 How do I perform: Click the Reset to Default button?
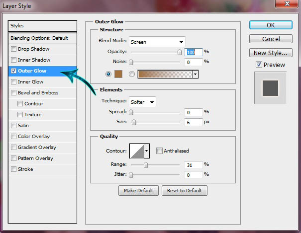pos(185,190)
